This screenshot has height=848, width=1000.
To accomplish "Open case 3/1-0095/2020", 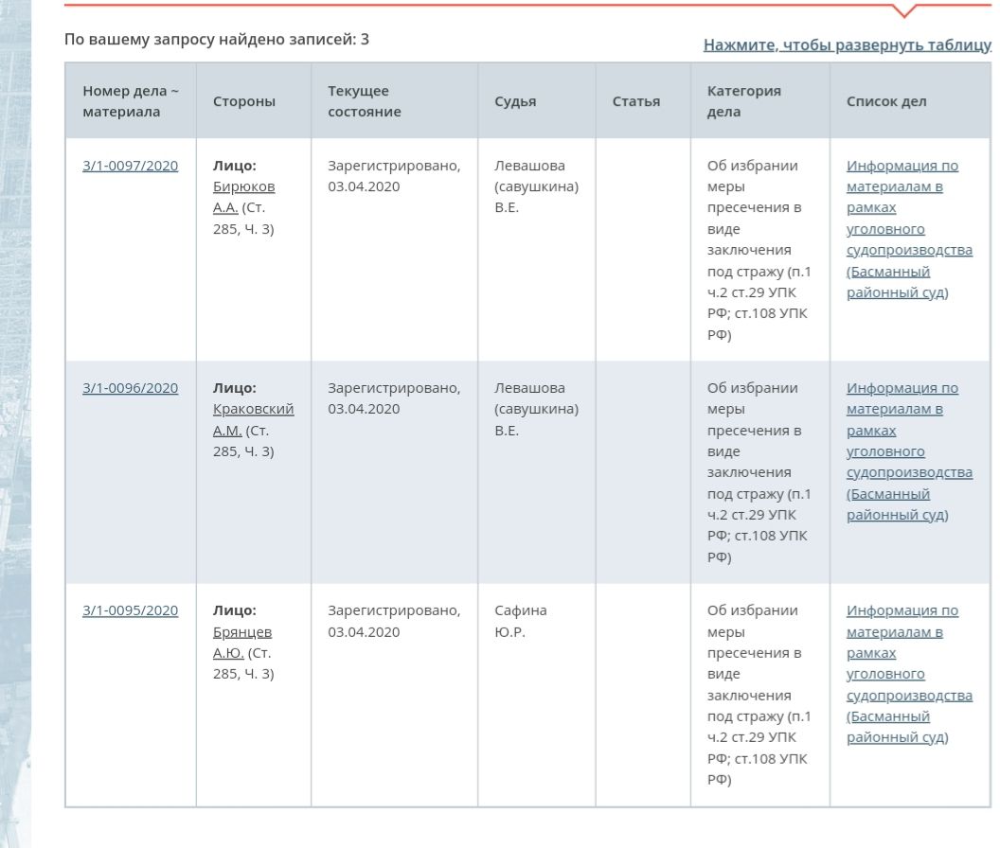I will tap(130, 610).
